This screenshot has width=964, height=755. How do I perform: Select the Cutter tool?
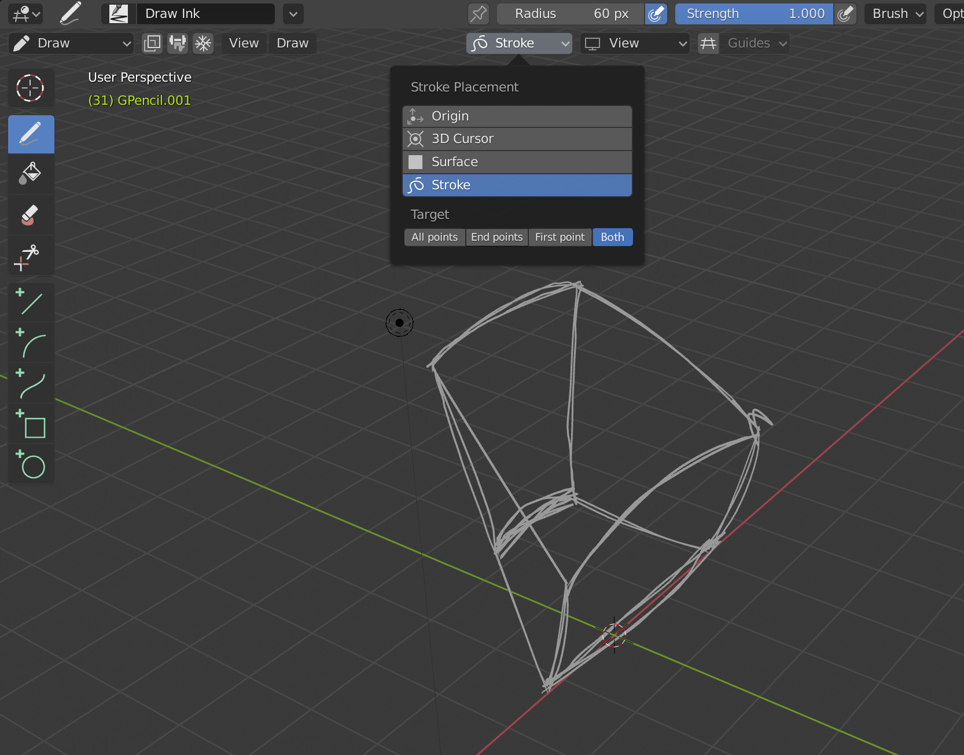click(x=31, y=256)
